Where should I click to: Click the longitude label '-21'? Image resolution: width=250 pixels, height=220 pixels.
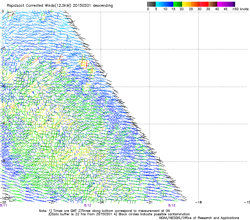[x=149, y=202]
